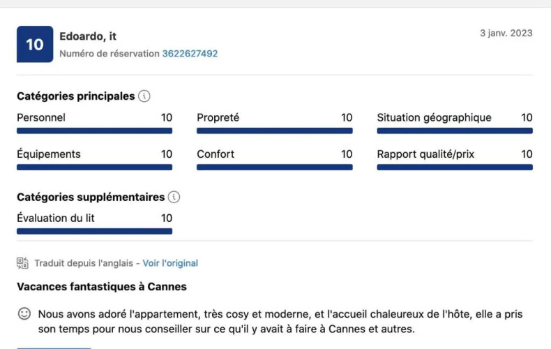Click the Personnel rating bar
Image resolution: width=551 pixels, height=349 pixels.
coord(94,131)
